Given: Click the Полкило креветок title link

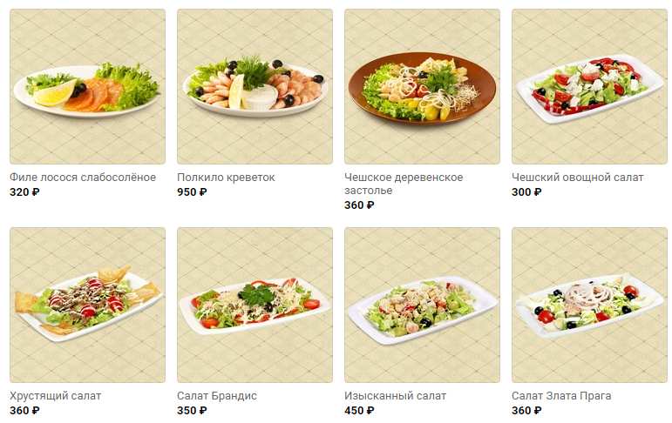Looking at the screenshot, I should pos(226,178).
